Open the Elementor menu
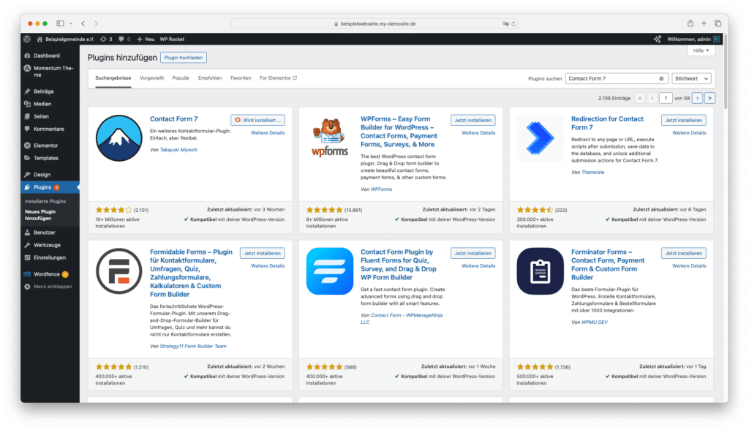749x430 pixels. [x=45, y=146]
